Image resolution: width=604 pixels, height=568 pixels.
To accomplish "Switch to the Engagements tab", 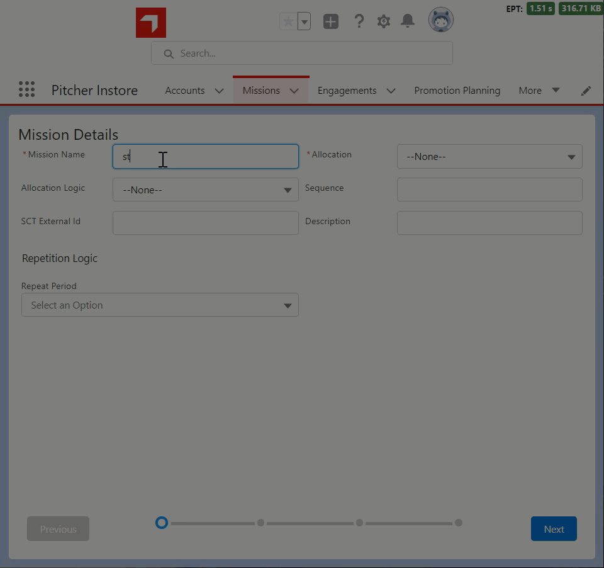I will (x=347, y=91).
